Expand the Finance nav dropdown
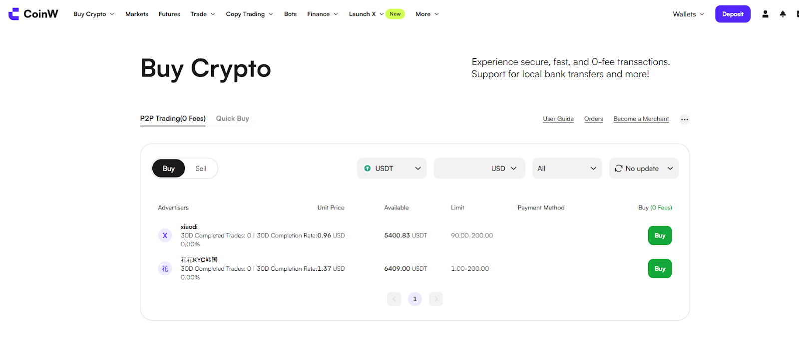This screenshot has height=354, width=799. [x=323, y=14]
